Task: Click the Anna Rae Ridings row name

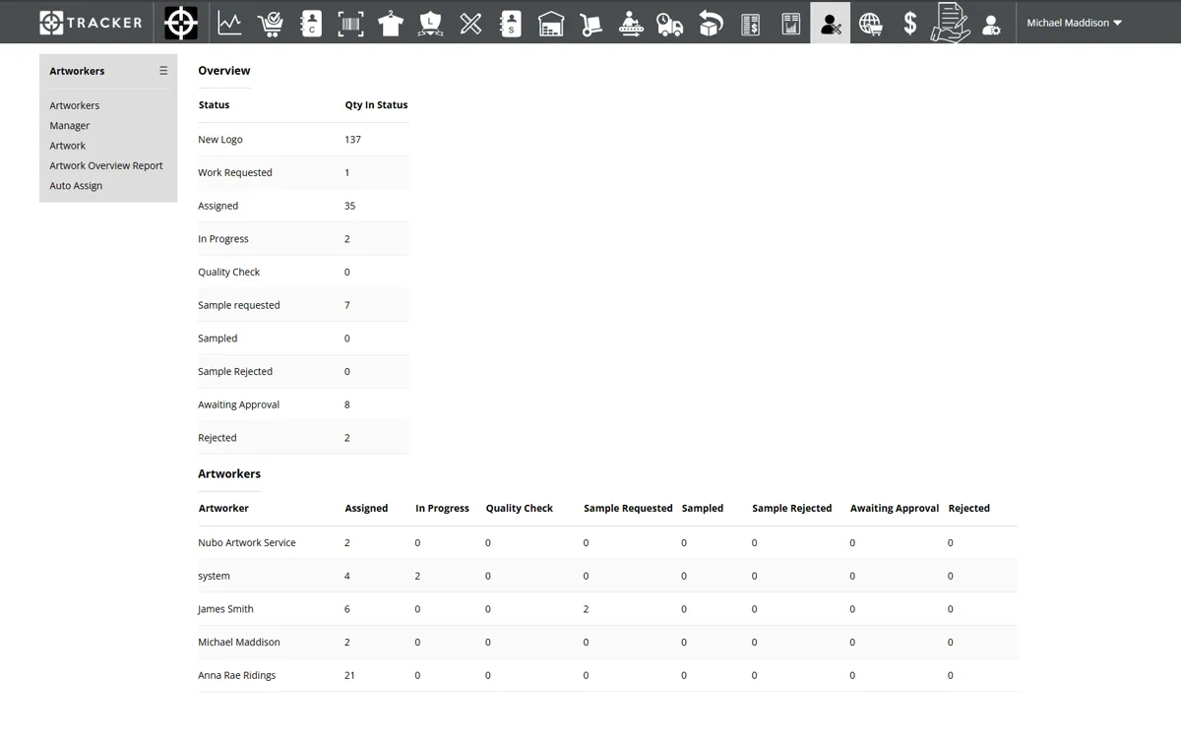Action: tap(237, 675)
